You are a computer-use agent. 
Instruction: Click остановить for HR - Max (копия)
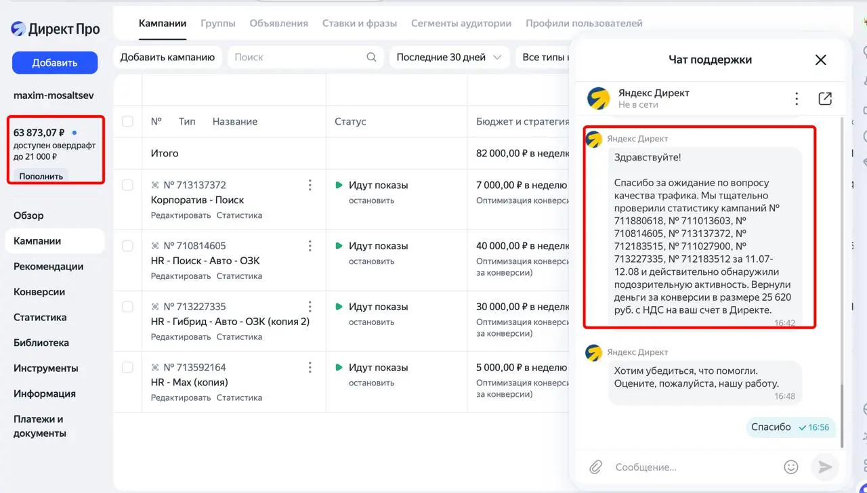pyautogui.click(x=372, y=383)
